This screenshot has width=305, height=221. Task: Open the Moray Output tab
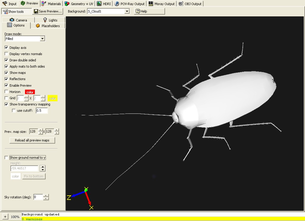pyautogui.click(x=161, y=4)
